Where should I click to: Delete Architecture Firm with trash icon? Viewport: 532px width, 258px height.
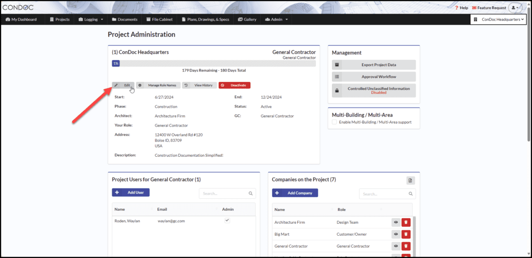(x=406, y=222)
